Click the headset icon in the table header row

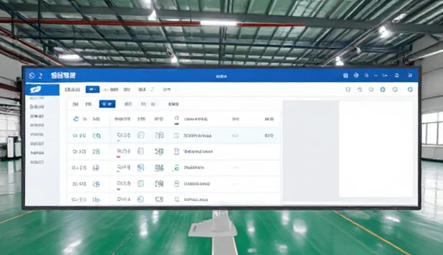click(x=177, y=118)
